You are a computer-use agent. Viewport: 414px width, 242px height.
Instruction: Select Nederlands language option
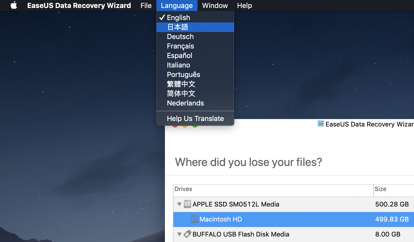coord(185,103)
